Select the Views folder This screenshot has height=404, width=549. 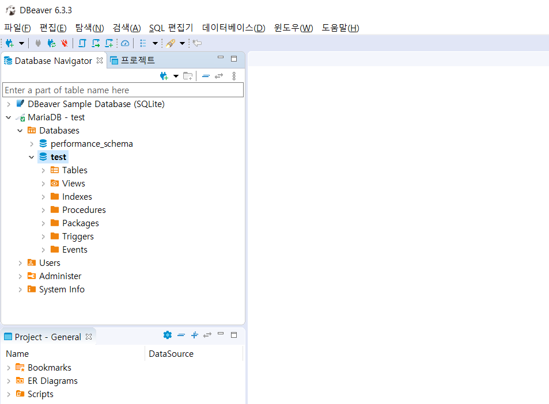(x=74, y=184)
